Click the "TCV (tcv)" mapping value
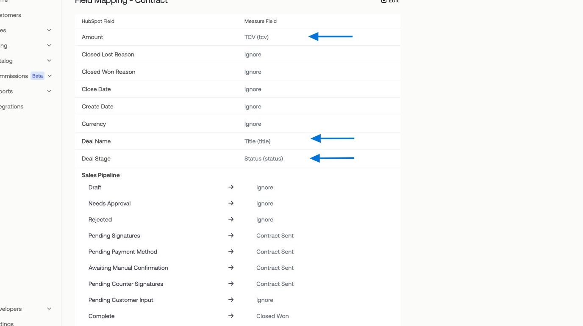The image size is (583, 326). (x=256, y=37)
